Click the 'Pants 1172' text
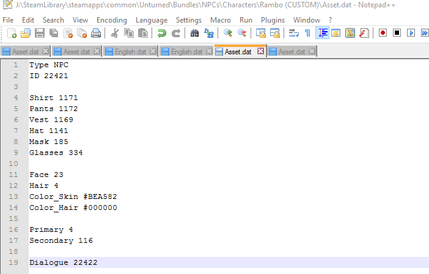The width and height of the screenshot is (429, 274). pos(54,109)
